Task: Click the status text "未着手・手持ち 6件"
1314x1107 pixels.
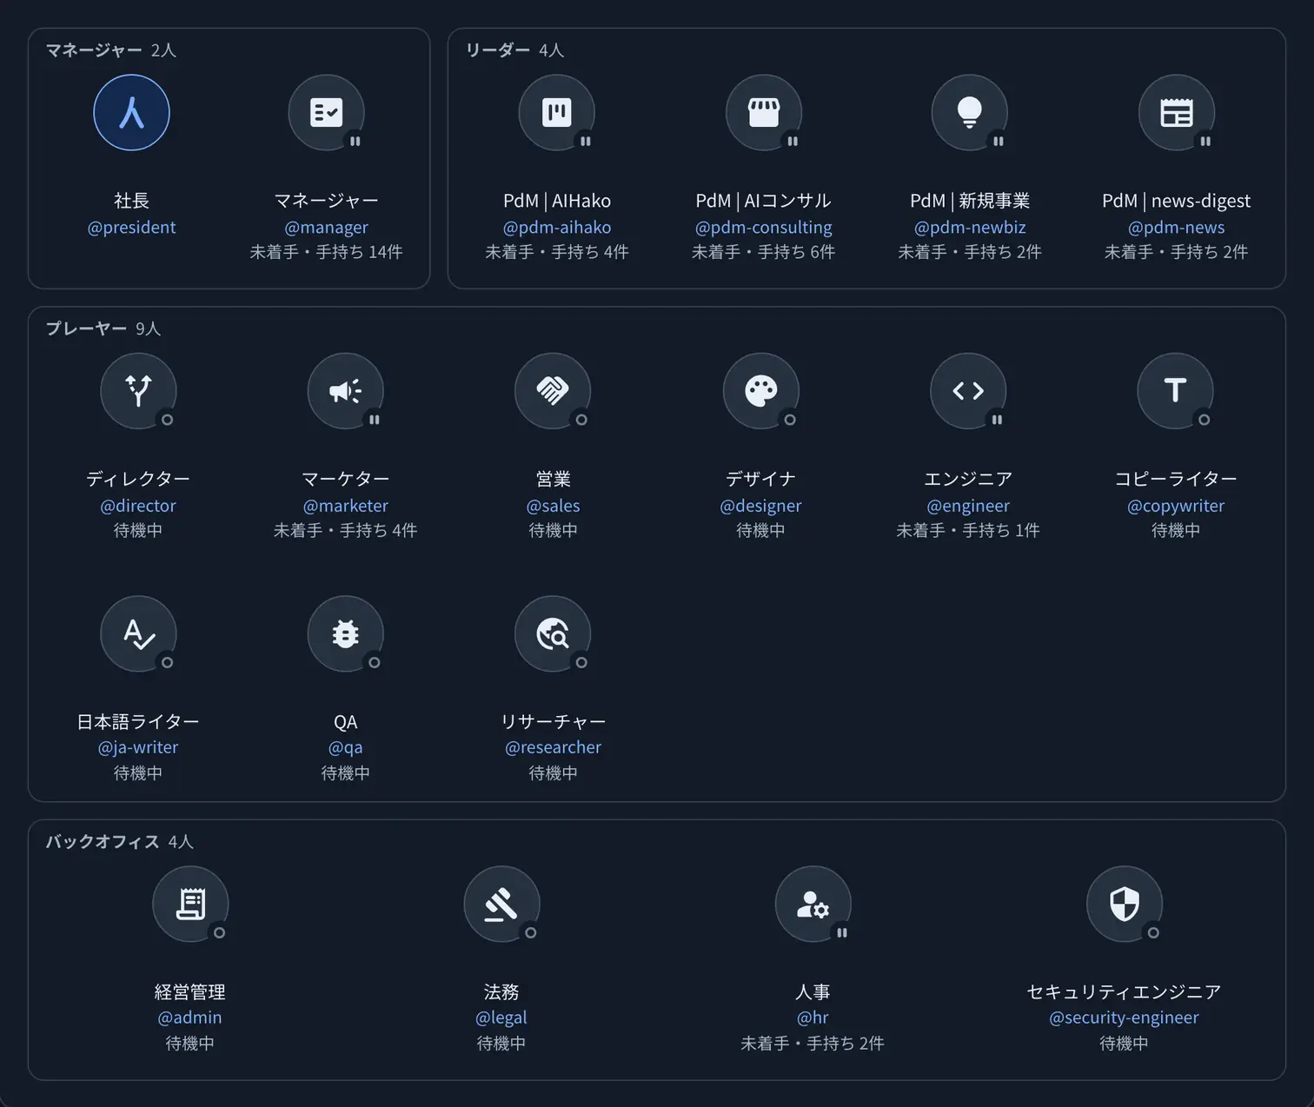Action: pyautogui.click(x=763, y=252)
